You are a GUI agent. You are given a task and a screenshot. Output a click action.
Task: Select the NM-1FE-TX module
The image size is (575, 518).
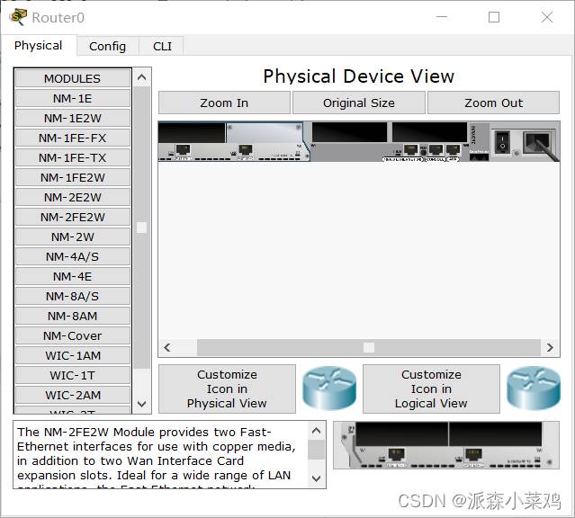[73, 157]
